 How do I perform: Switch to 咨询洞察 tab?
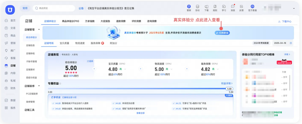(152, 21)
